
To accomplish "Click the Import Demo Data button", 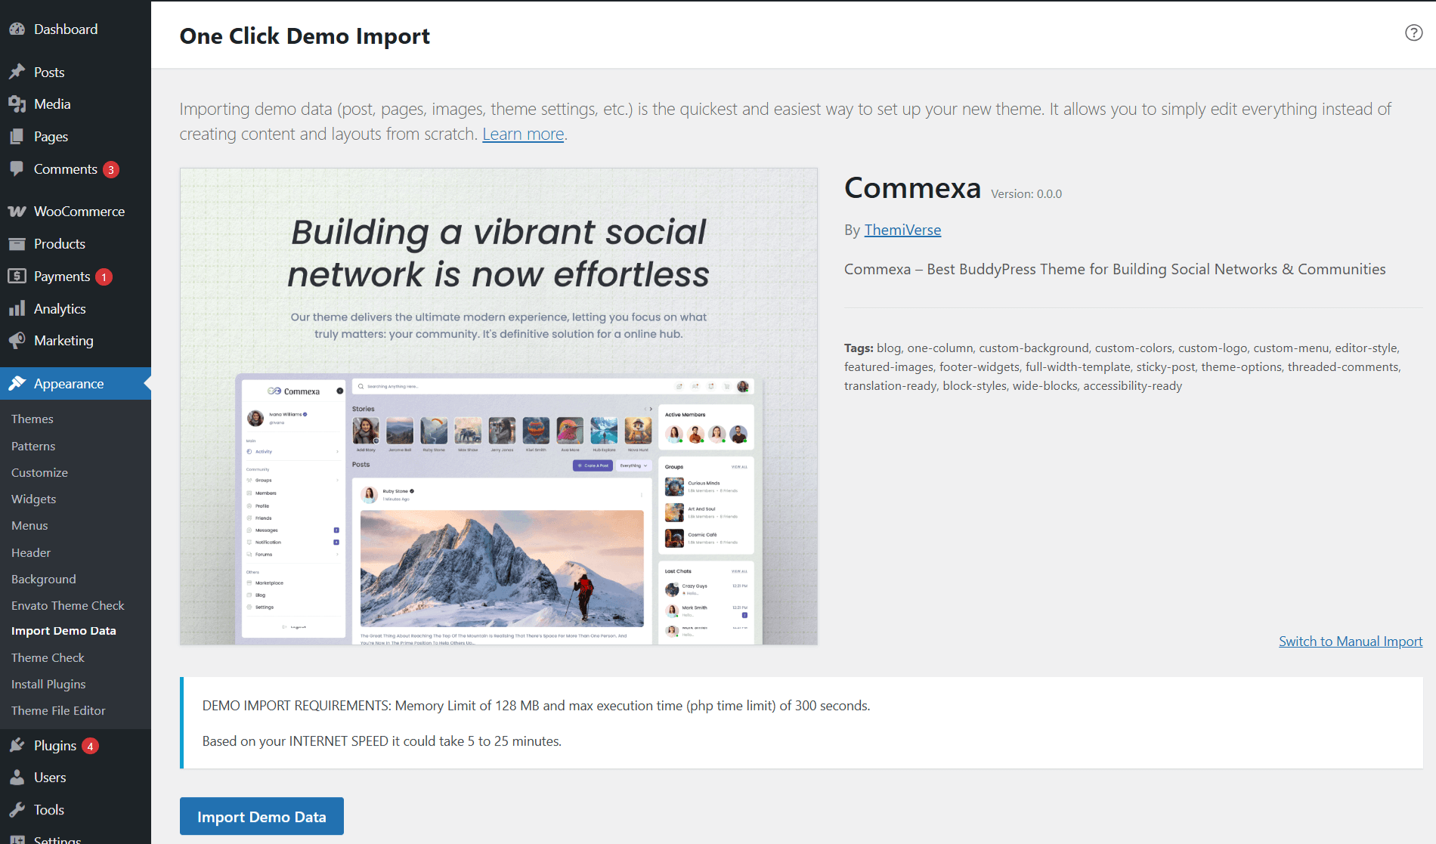I will tap(262, 816).
